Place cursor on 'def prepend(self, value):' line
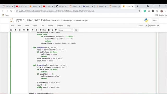Image resolution: width=167 pixels, height=94 pixels. (x=46, y=48)
